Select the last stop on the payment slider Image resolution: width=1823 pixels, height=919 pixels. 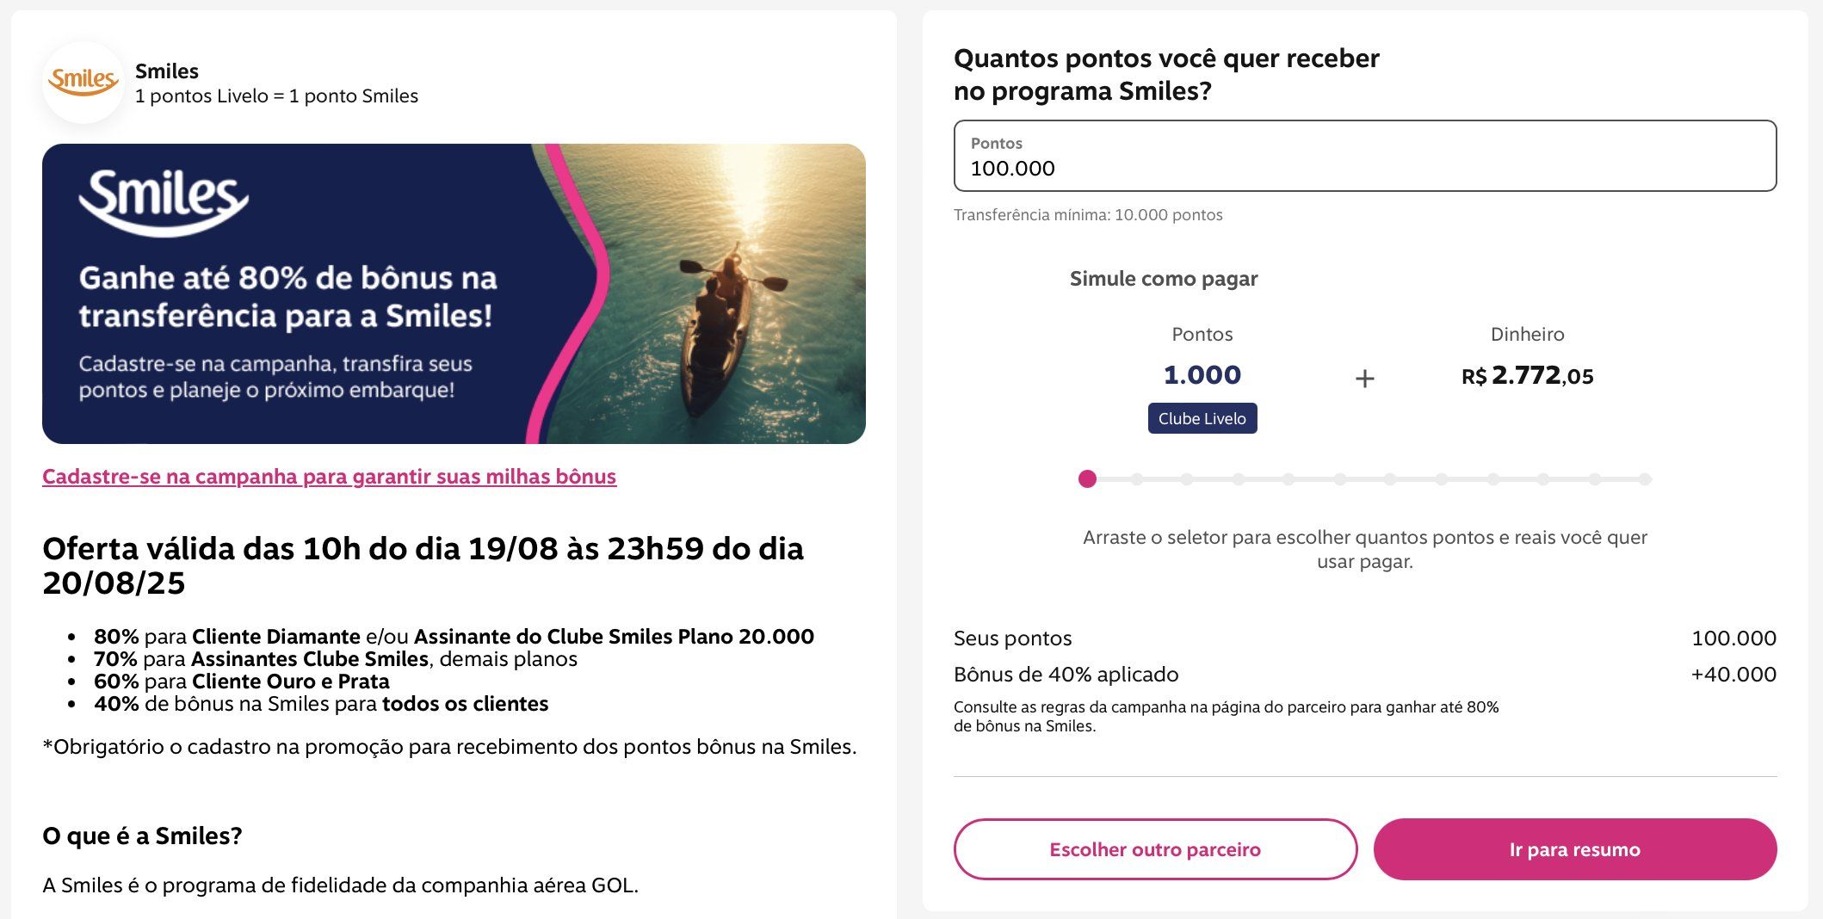click(1645, 479)
